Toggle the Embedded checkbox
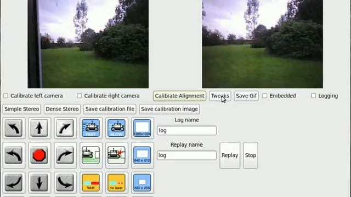The image size is (351, 197). (265, 96)
